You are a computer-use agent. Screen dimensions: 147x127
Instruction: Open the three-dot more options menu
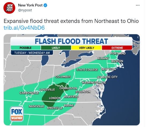click(138, 5)
